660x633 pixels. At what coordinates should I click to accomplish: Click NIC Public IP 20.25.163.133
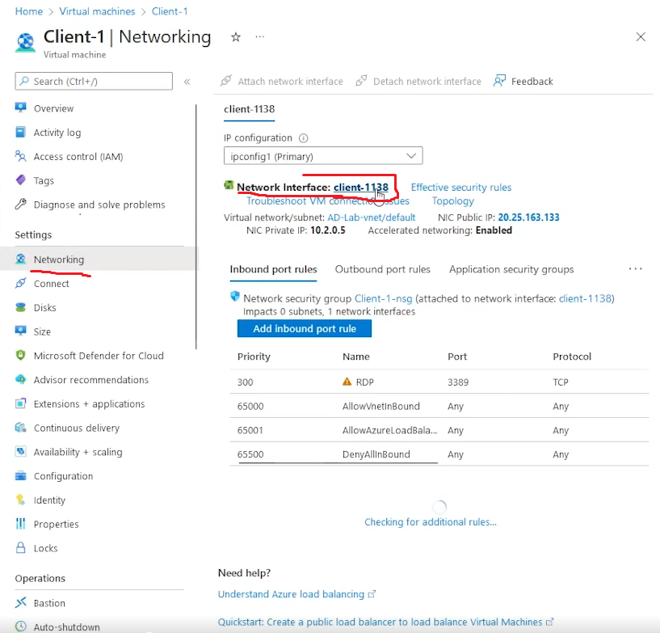(528, 217)
